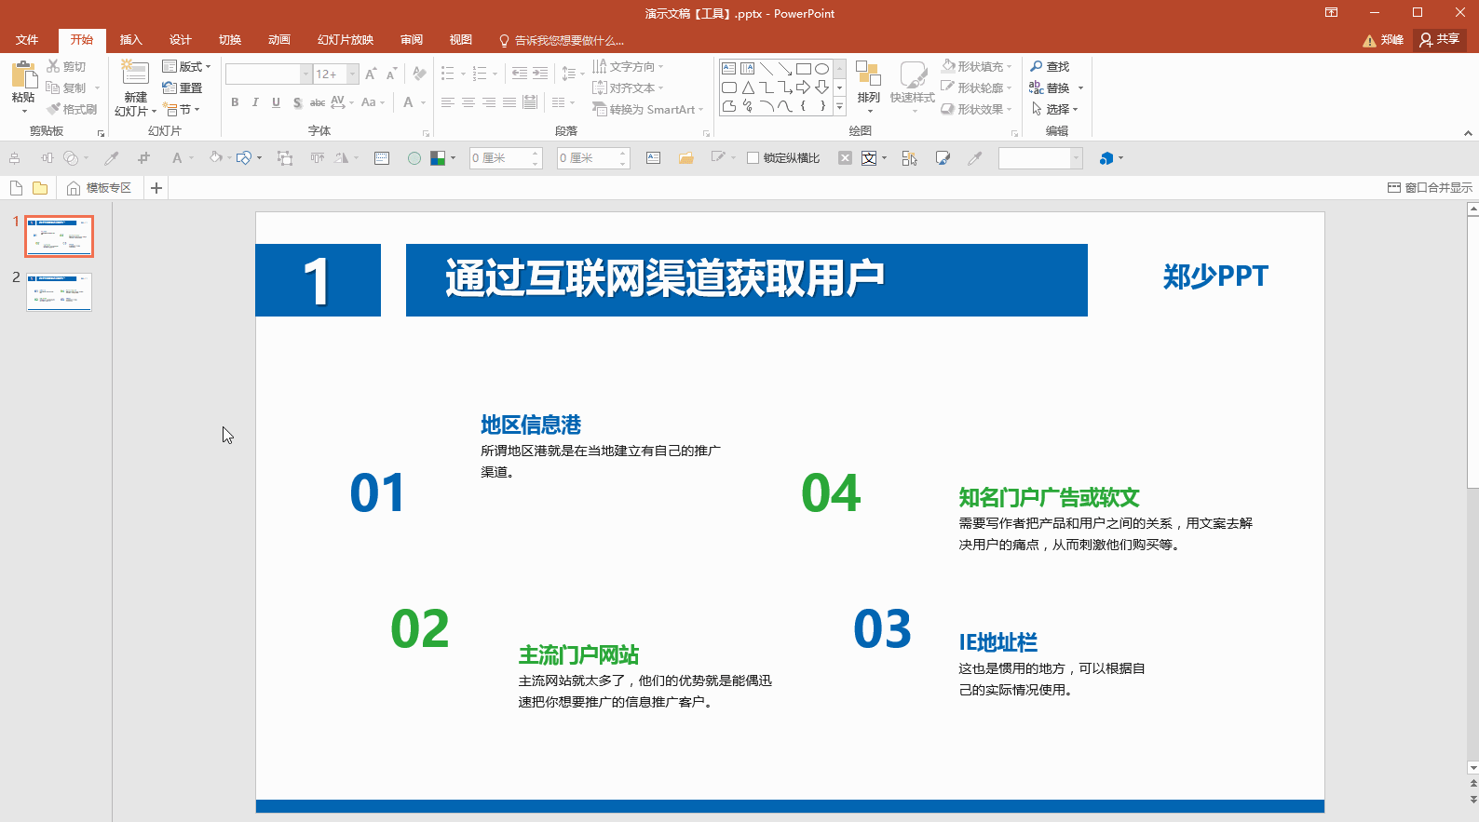
Task: Toggle italic formatting (I)
Action: pyautogui.click(x=255, y=102)
